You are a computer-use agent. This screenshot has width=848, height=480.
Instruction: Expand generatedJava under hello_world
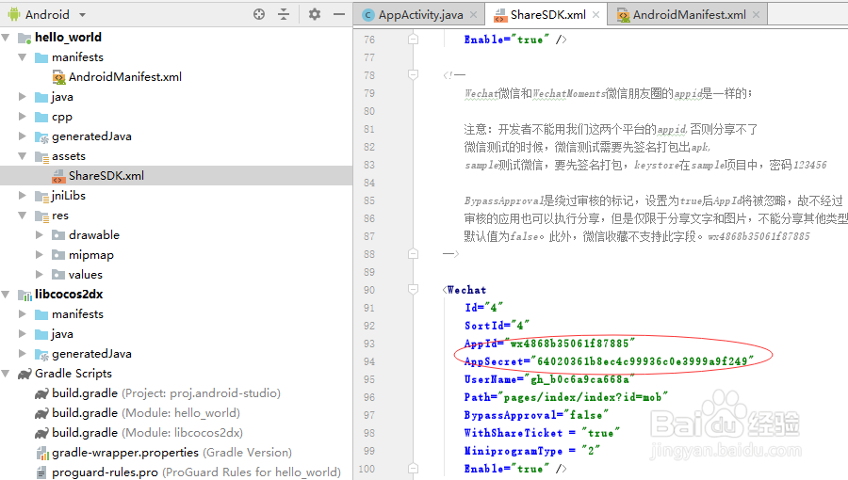click(x=23, y=136)
